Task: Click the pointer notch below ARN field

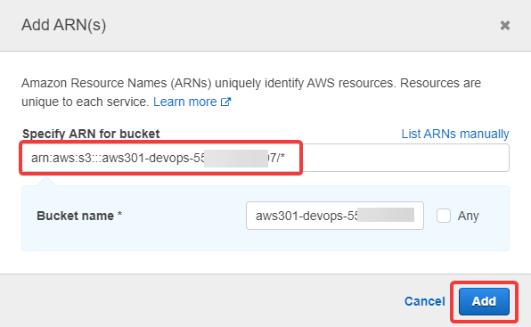Action: [46, 181]
